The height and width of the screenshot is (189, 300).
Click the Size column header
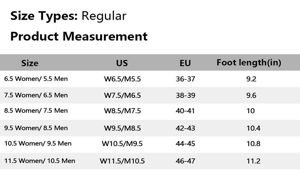pyautogui.click(x=30, y=63)
